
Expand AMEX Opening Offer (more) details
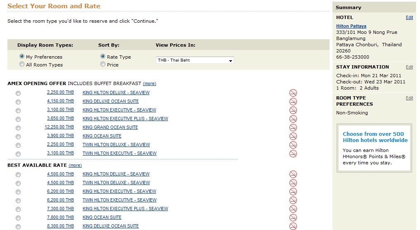[149, 83]
